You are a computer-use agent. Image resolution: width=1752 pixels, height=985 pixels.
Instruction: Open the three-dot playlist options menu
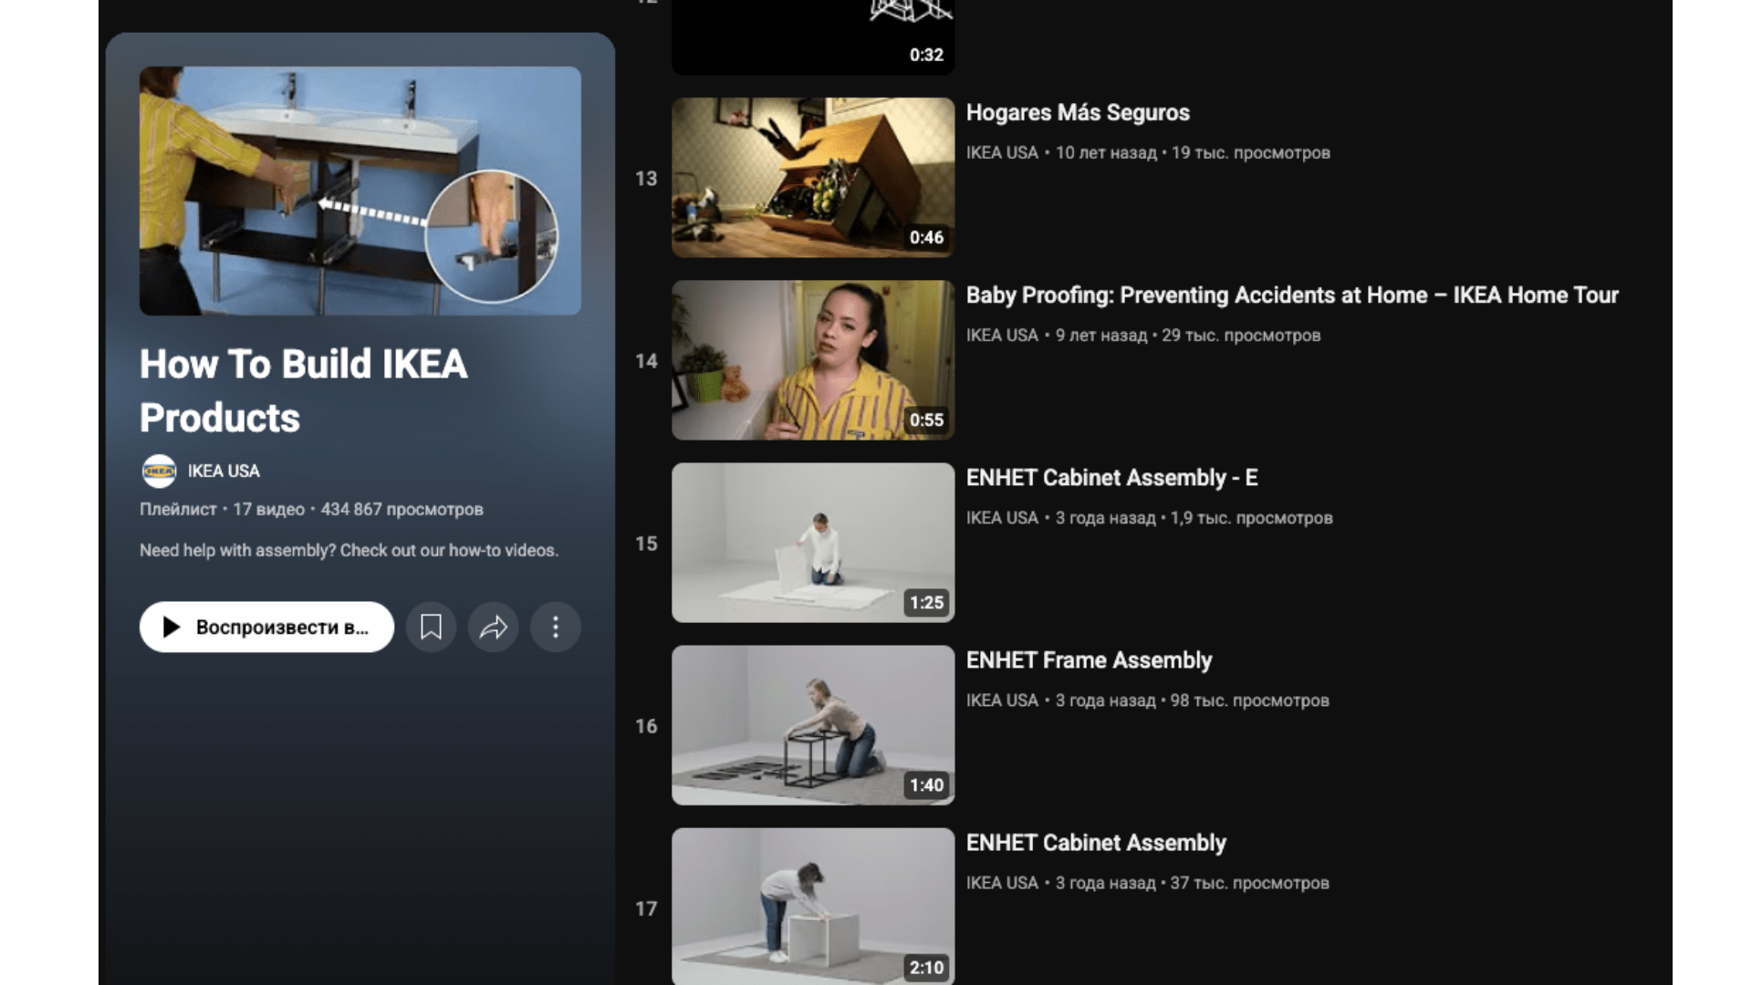coord(555,627)
